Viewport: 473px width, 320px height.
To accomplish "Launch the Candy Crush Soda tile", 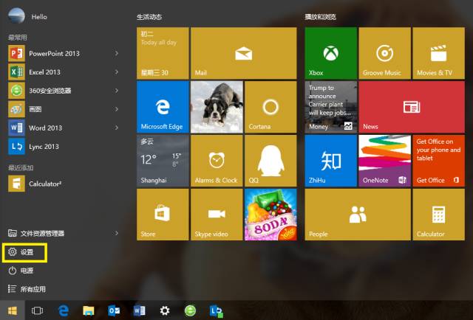I will pos(270,215).
